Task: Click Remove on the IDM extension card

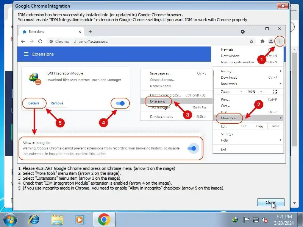Action: tap(57, 103)
